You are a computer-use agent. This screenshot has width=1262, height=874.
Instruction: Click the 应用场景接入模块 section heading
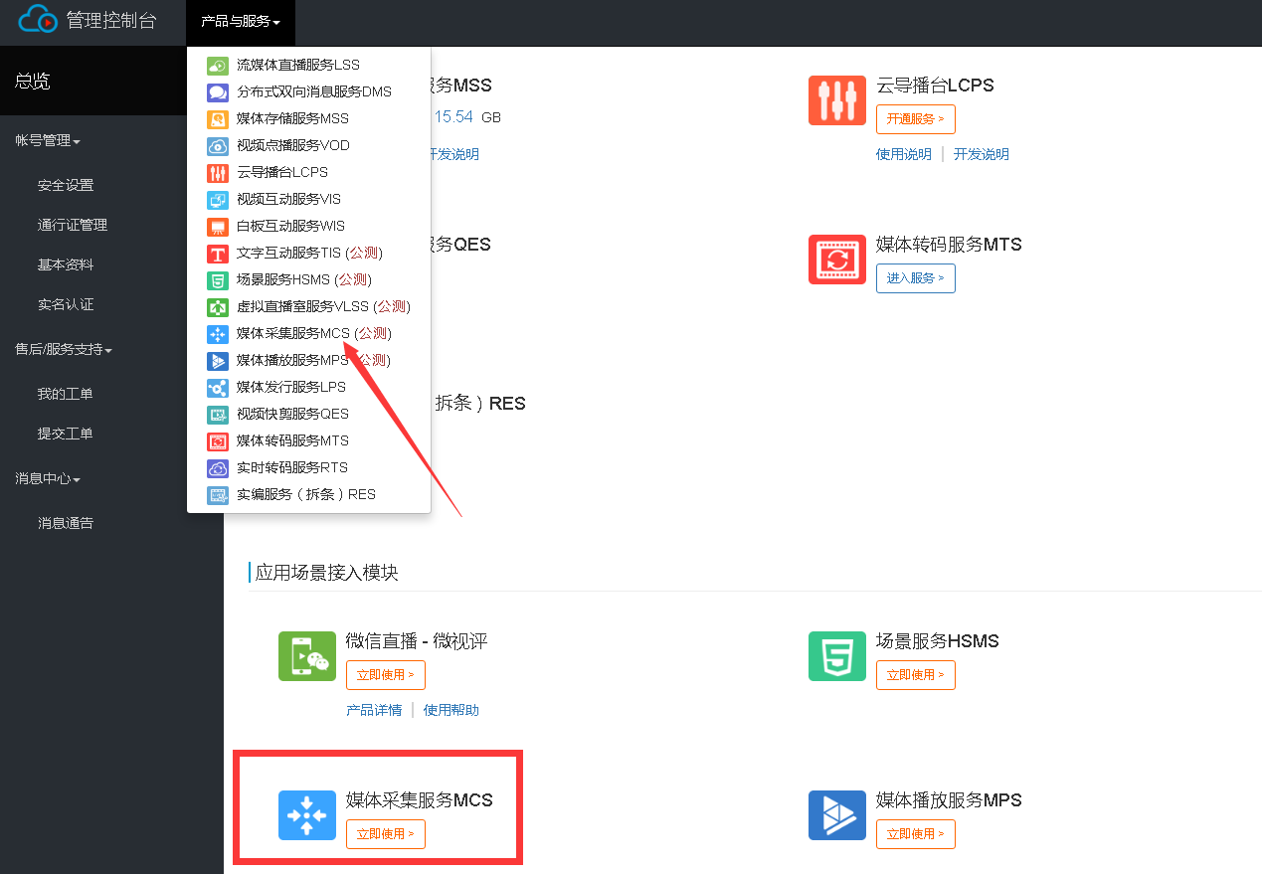point(326,573)
